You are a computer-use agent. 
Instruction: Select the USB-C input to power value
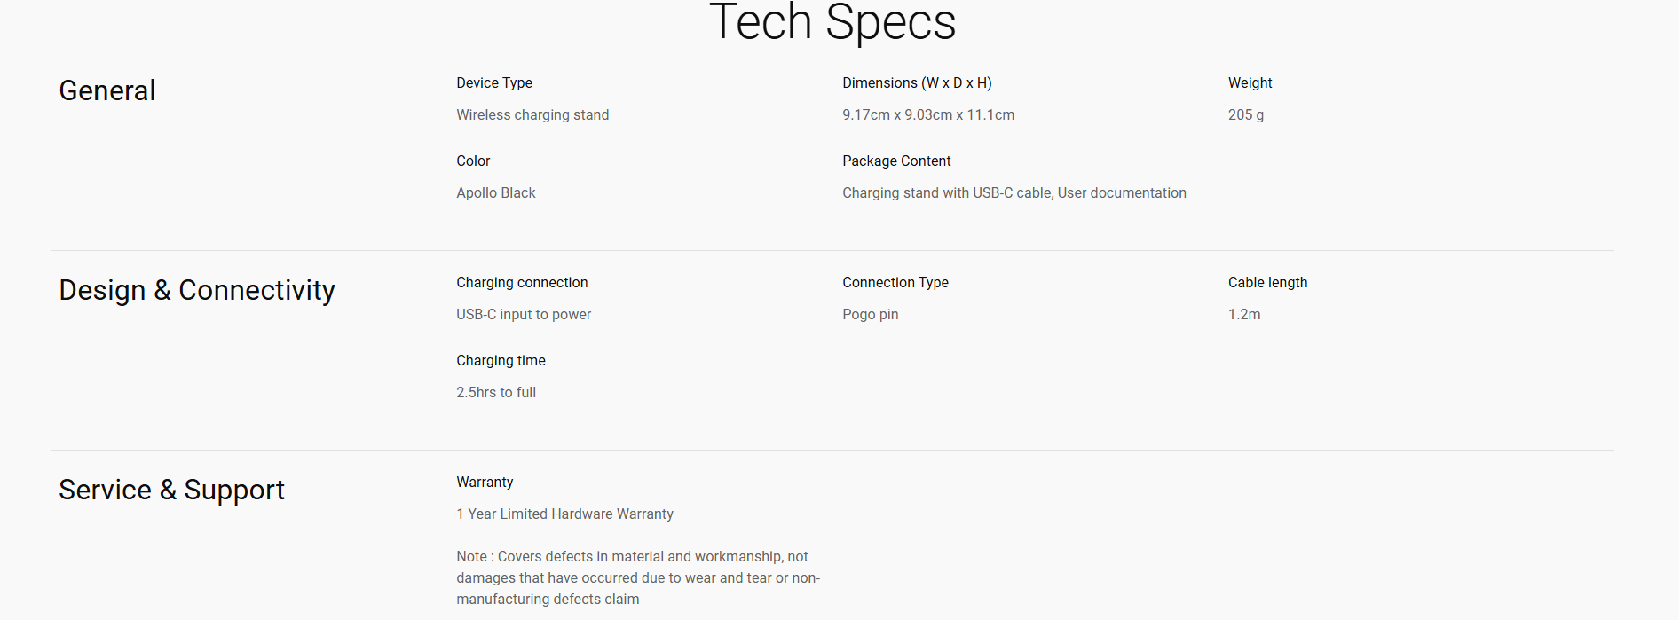pyautogui.click(x=524, y=314)
